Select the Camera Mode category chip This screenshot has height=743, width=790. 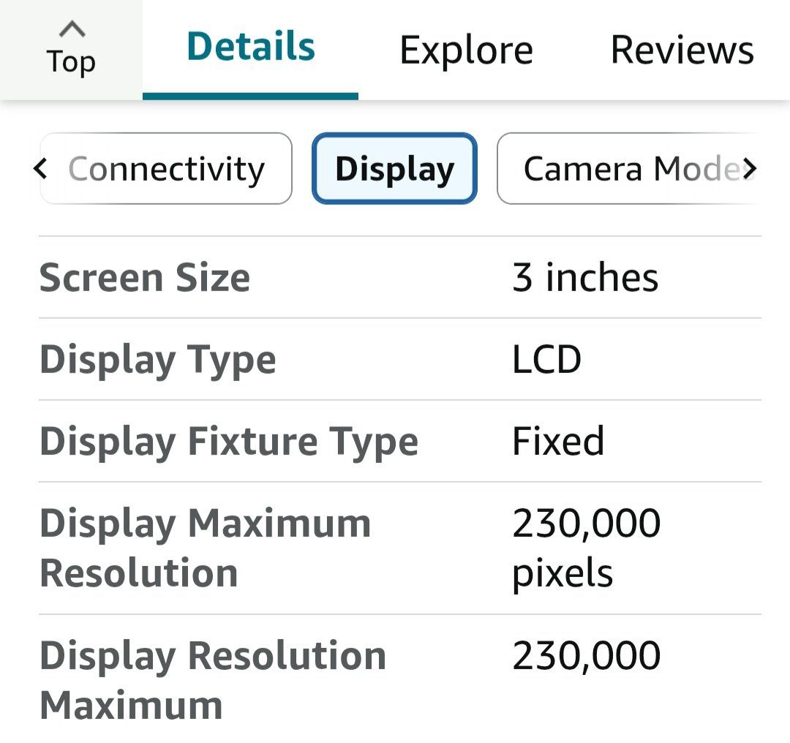tap(628, 168)
